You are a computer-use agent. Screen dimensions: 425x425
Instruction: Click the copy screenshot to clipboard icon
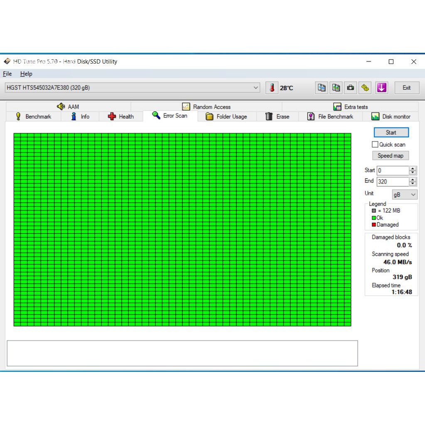point(336,88)
